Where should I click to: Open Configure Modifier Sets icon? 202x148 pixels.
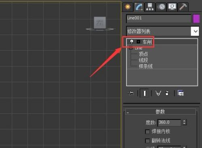pos(181,93)
